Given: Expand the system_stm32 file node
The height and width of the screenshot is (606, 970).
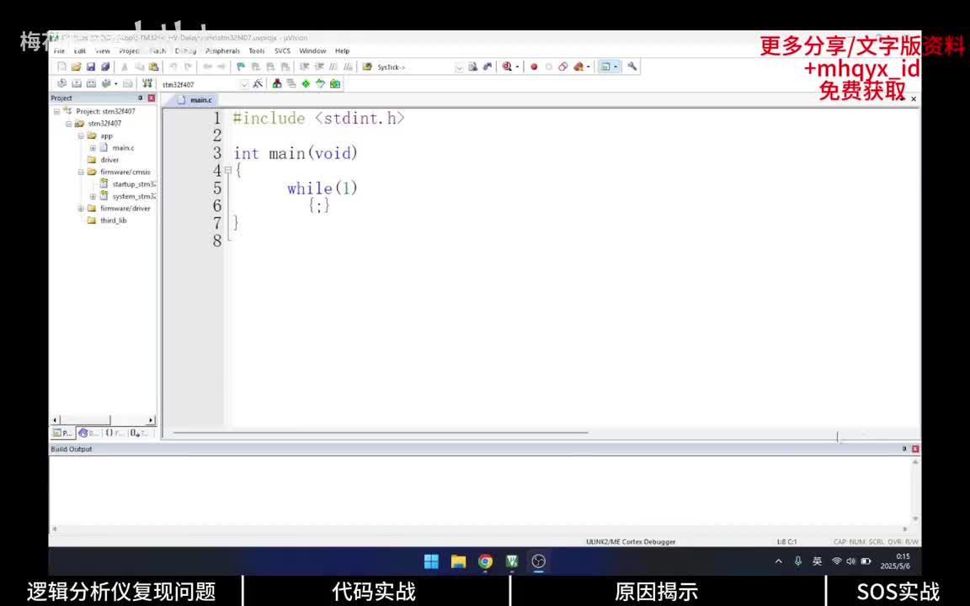Looking at the screenshot, I should pyautogui.click(x=93, y=196).
